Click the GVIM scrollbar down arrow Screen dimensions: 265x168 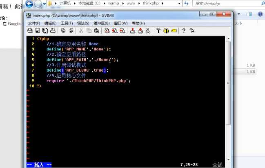228,159
